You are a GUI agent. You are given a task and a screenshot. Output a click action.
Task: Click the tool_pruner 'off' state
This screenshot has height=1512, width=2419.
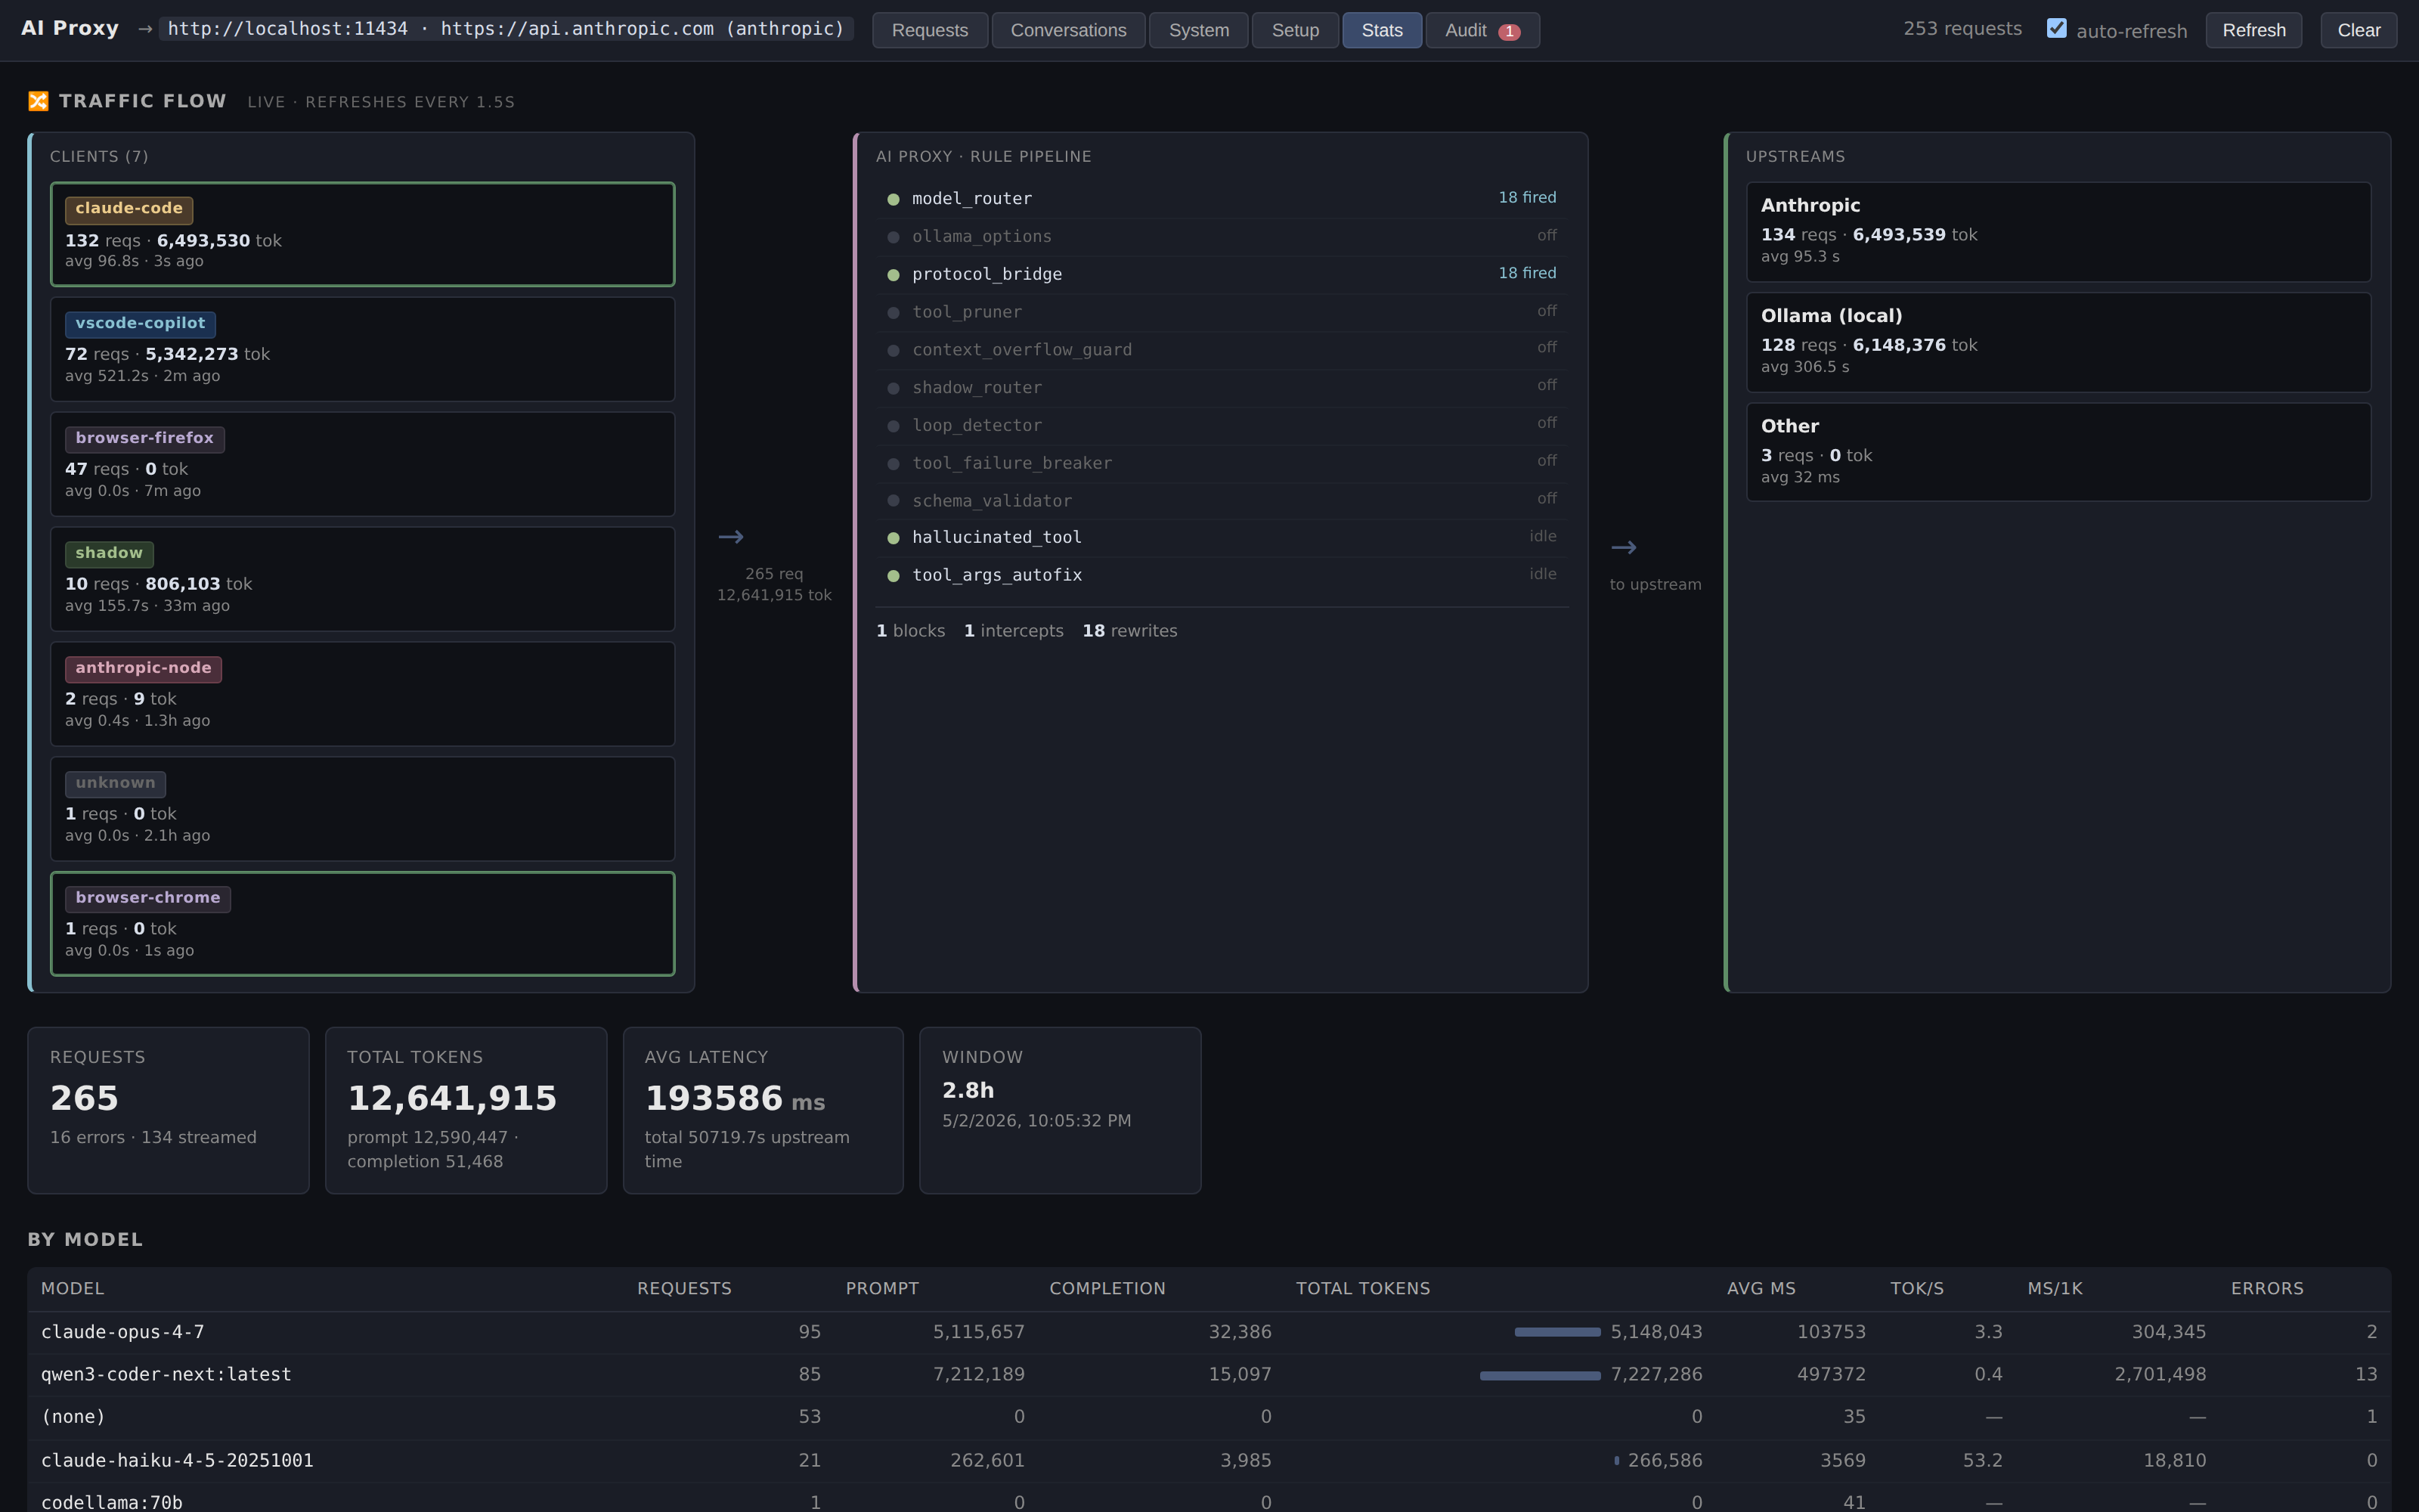point(1547,311)
